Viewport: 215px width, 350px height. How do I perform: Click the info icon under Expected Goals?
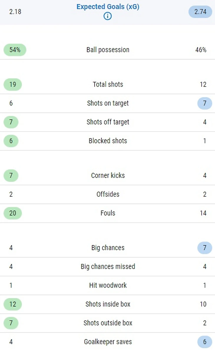(x=108, y=16)
